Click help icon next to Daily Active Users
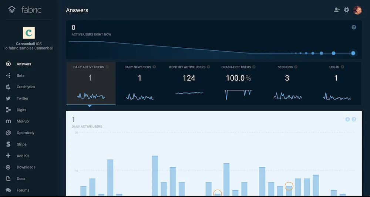370x197 pixels. point(107,67)
